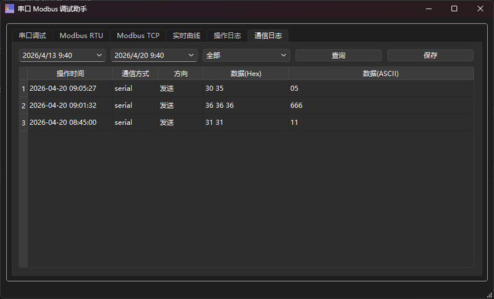The width and height of the screenshot is (494, 299).
Task: Click the serial cell in row 1
Action: [135, 88]
